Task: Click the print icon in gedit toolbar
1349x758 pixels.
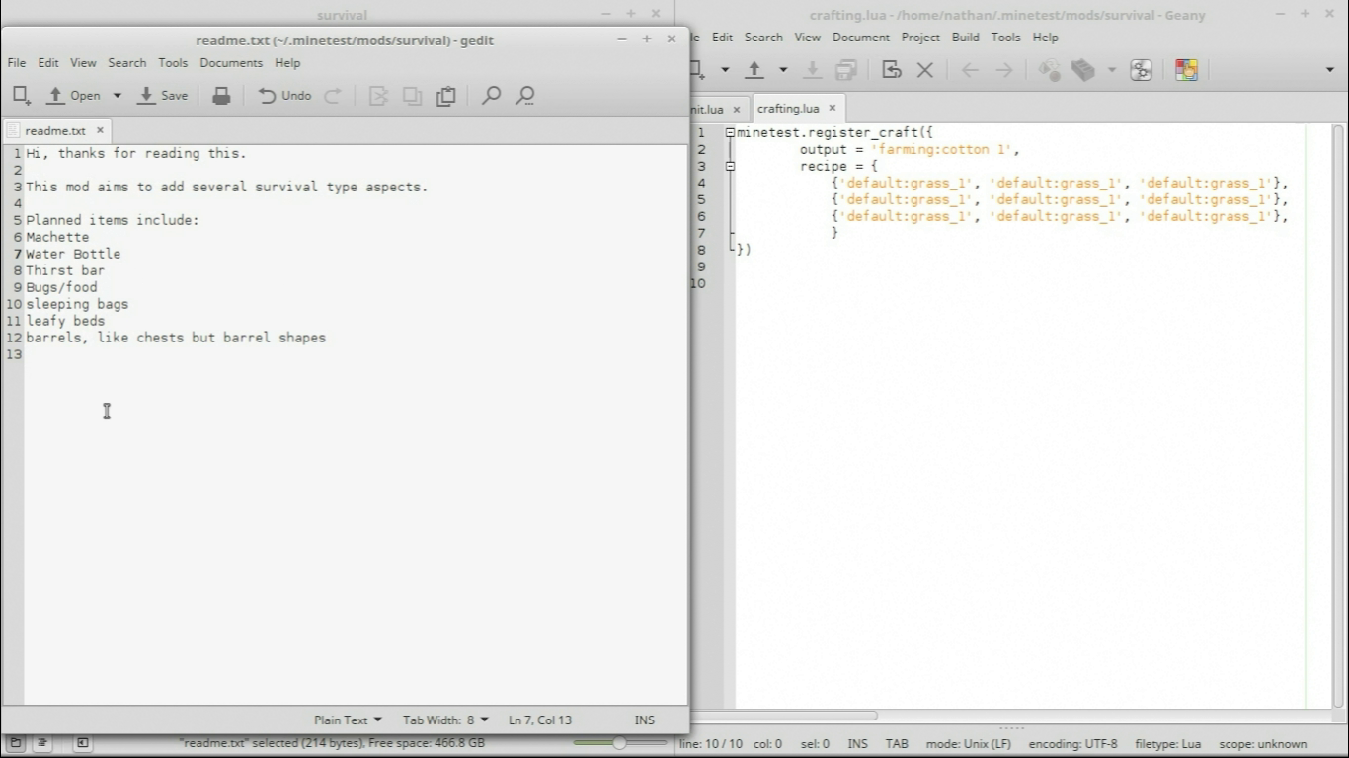Action: pos(221,96)
